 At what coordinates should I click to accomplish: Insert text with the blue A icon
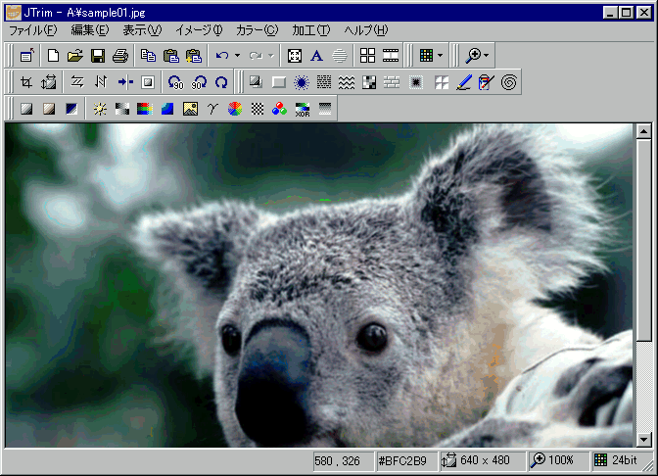tap(317, 56)
